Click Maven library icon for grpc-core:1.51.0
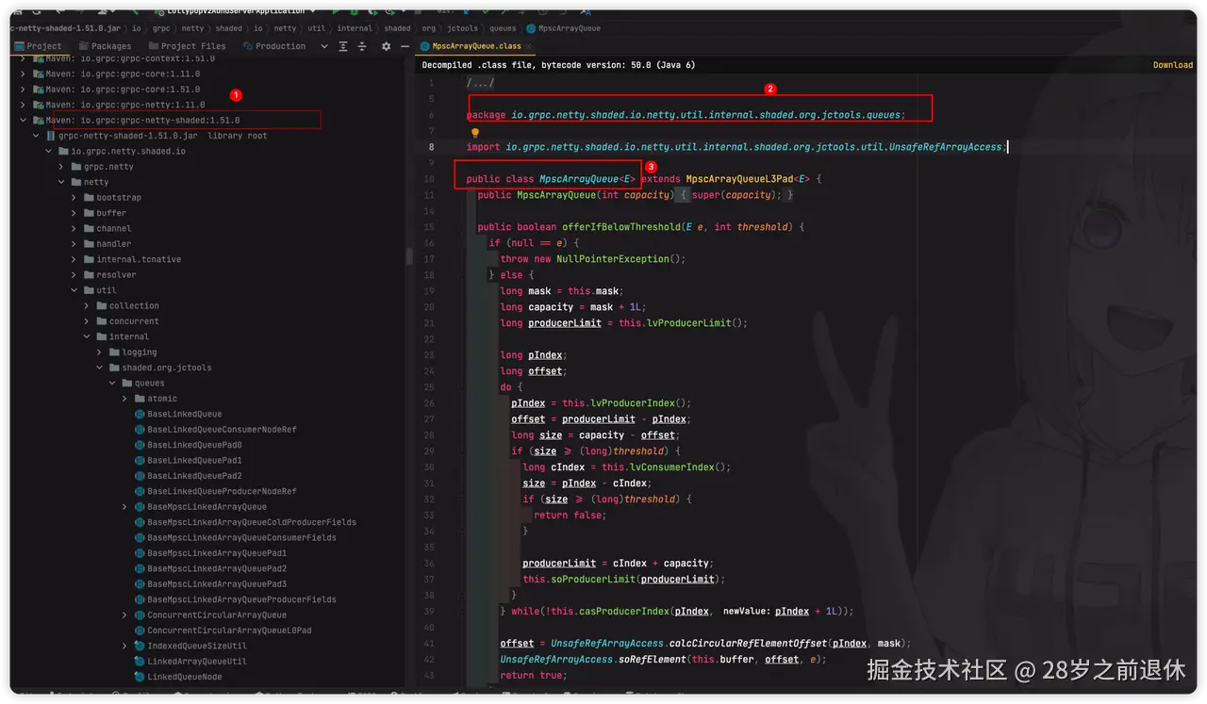This screenshot has height=704, width=1207. click(x=39, y=90)
